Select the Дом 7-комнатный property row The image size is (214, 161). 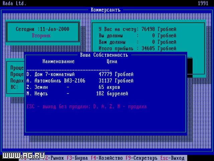pyautogui.click(x=80, y=74)
